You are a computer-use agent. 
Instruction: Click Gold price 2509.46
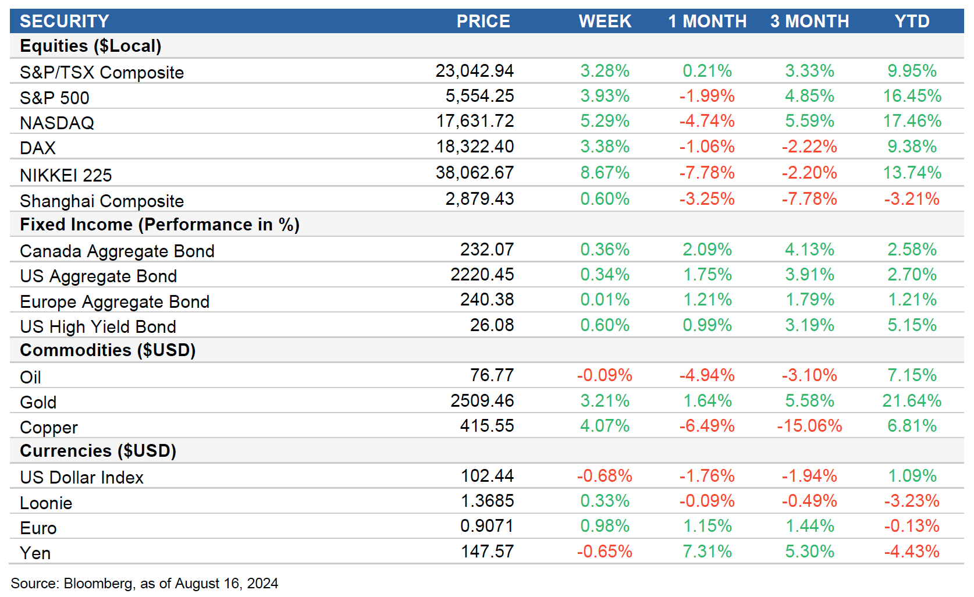point(482,401)
